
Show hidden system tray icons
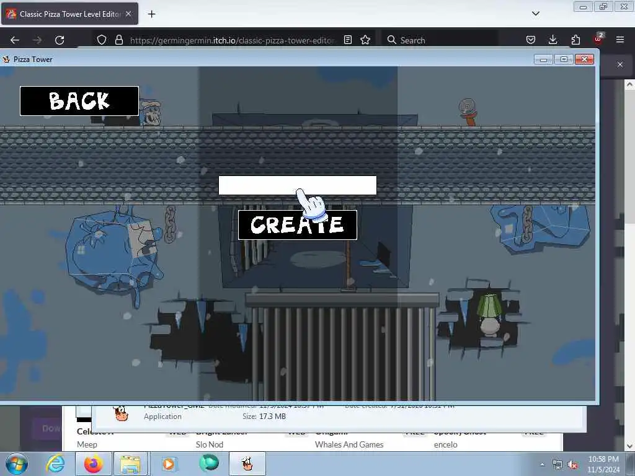click(x=542, y=464)
